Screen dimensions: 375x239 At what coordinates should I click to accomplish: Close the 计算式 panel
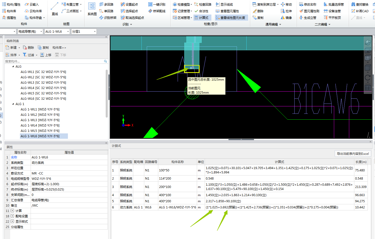coord(370,142)
